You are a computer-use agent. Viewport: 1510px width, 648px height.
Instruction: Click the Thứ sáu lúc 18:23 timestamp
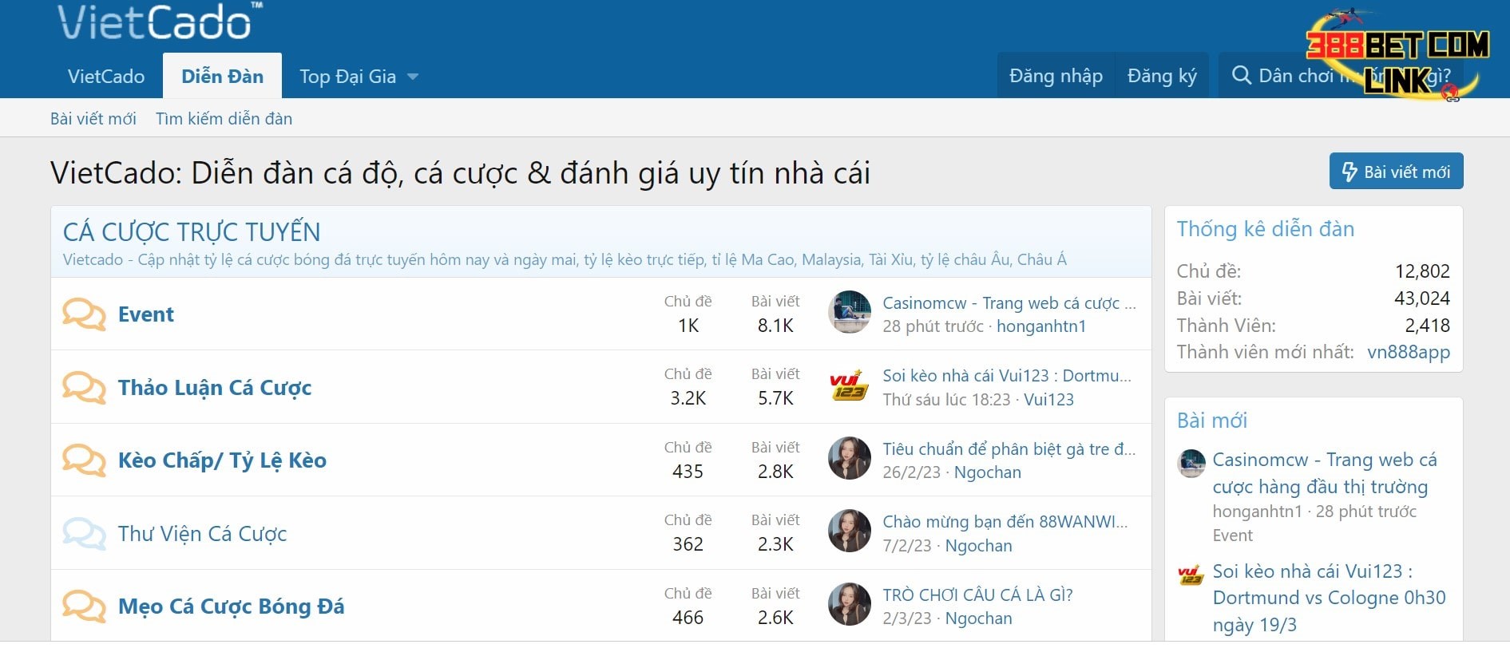[947, 400]
